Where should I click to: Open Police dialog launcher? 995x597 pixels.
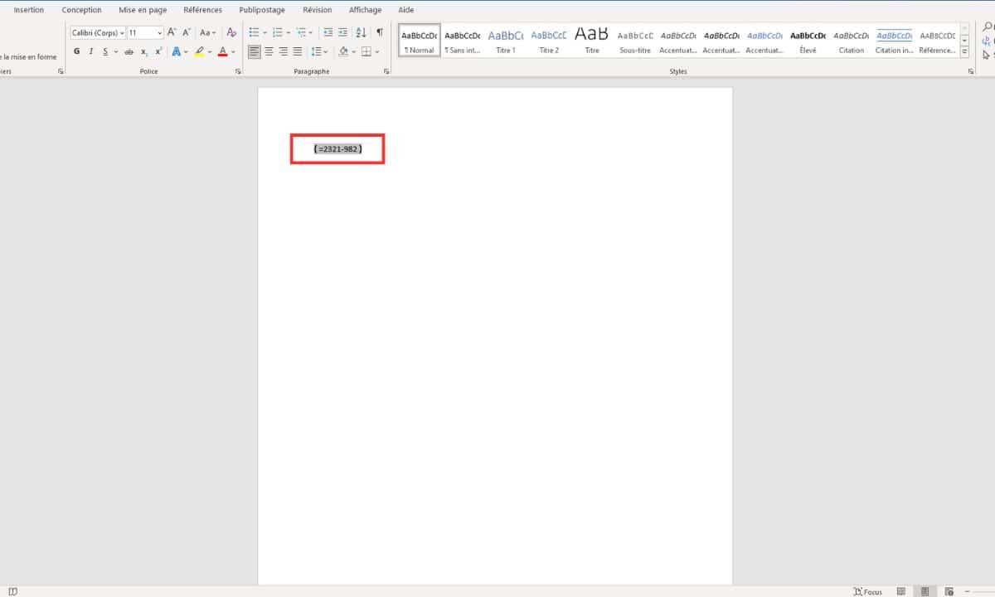coord(238,72)
